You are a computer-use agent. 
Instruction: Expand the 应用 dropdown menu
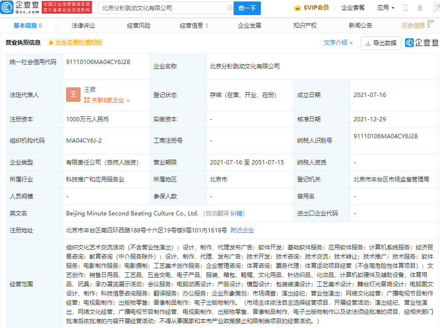[386, 8]
